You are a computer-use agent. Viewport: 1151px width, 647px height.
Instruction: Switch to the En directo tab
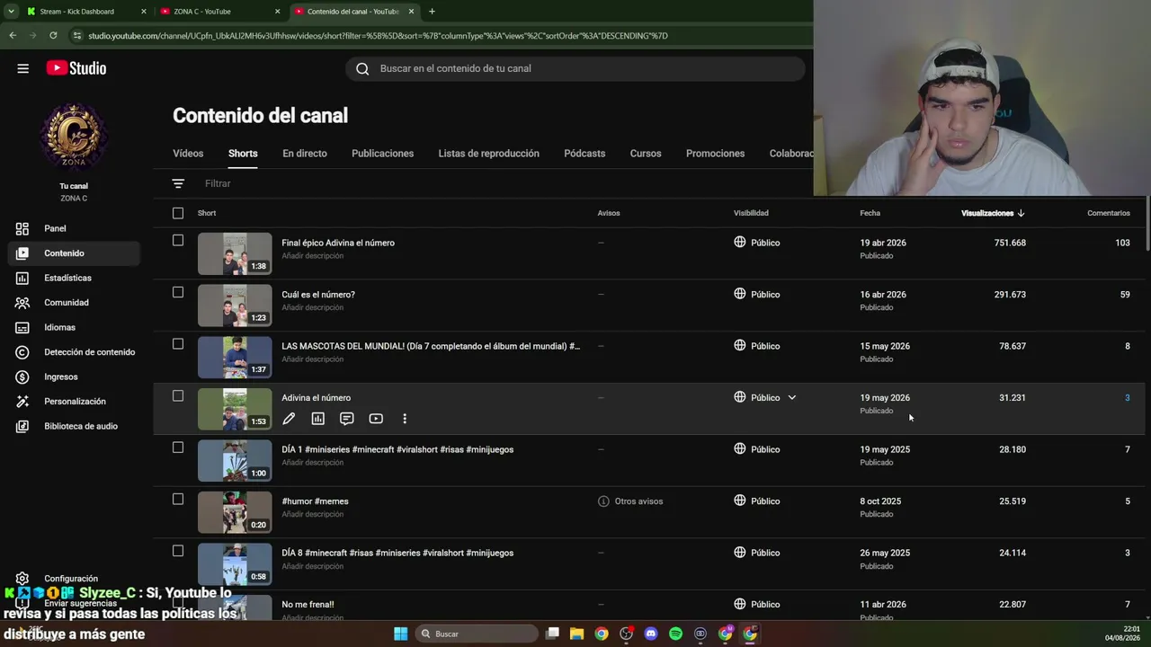[x=305, y=154]
